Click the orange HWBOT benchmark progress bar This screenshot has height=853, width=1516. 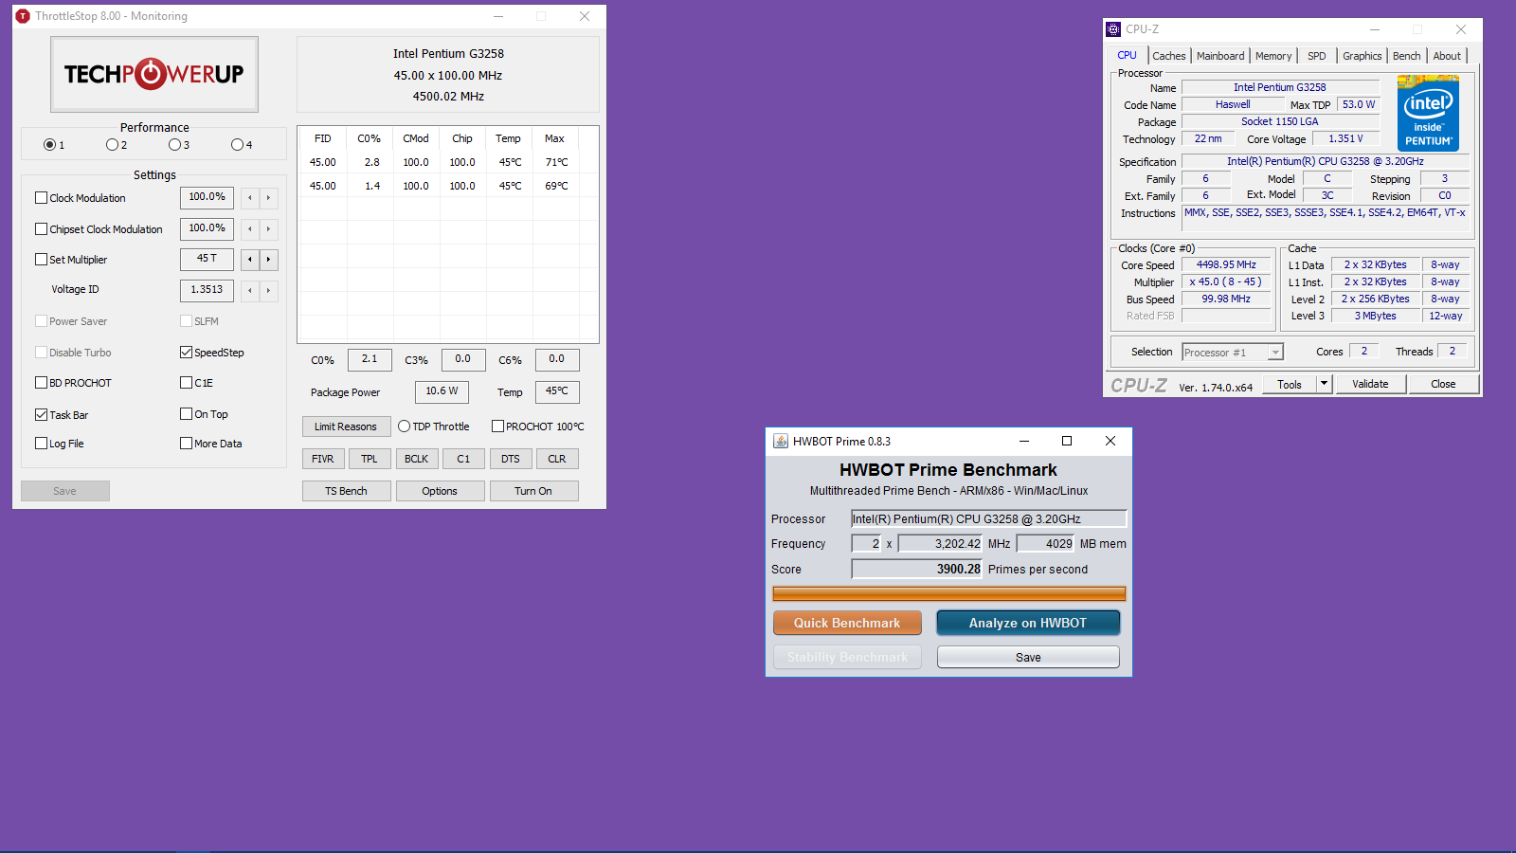pyautogui.click(x=949, y=594)
